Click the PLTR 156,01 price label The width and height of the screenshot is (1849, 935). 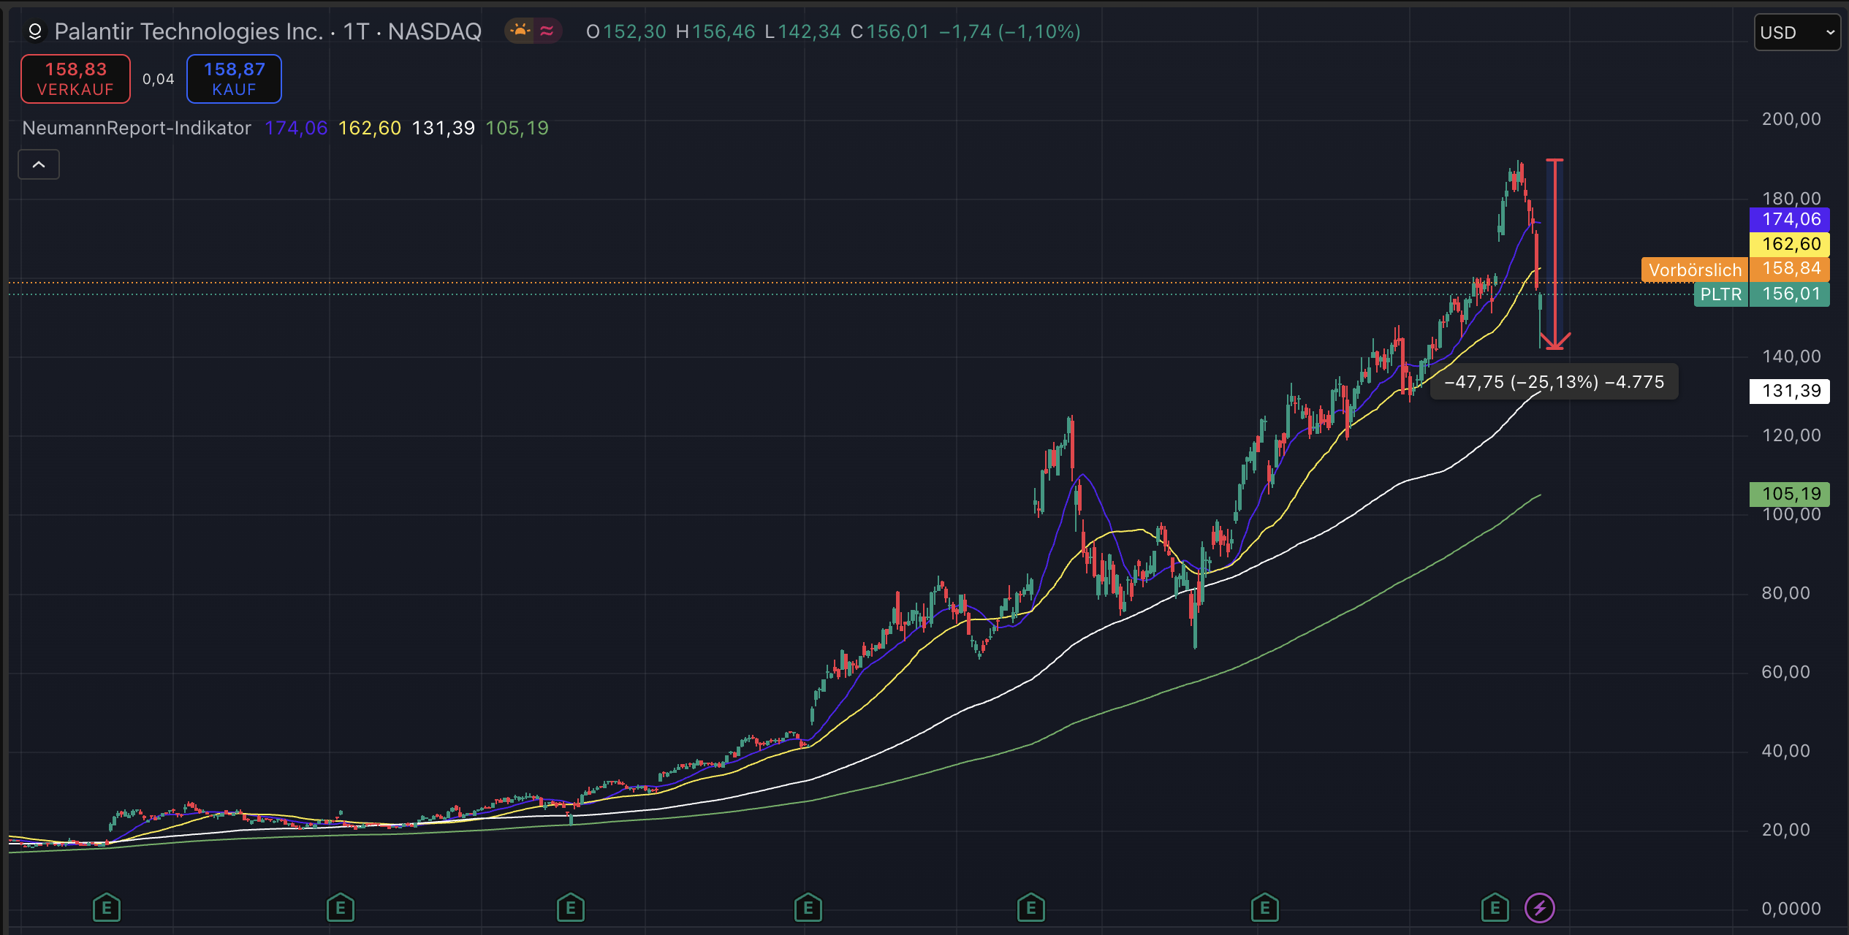click(1762, 294)
